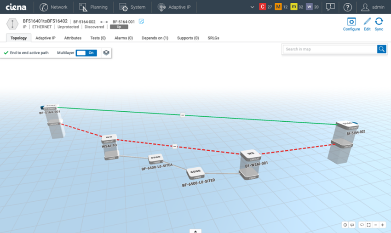Viewport: 391px width, 233px height.
Task: Open the notifications message icon
Action: 330,7
